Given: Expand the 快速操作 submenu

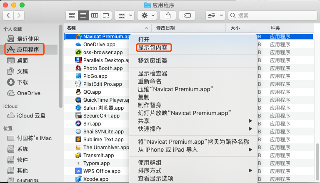Looking at the screenshot, I should coord(193,129).
